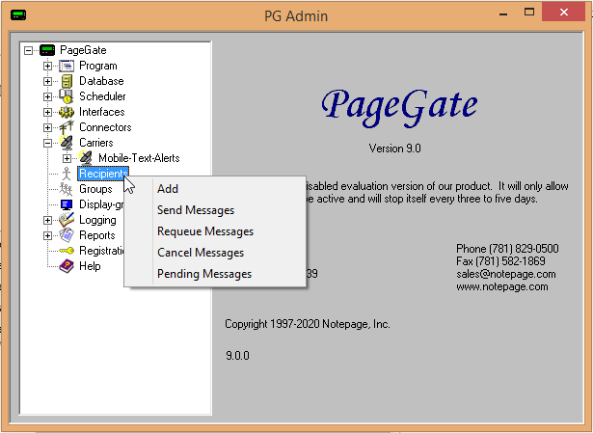Maximize the PG Admin window
This screenshot has height=433, width=593.
pyautogui.click(x=529, y=13)
